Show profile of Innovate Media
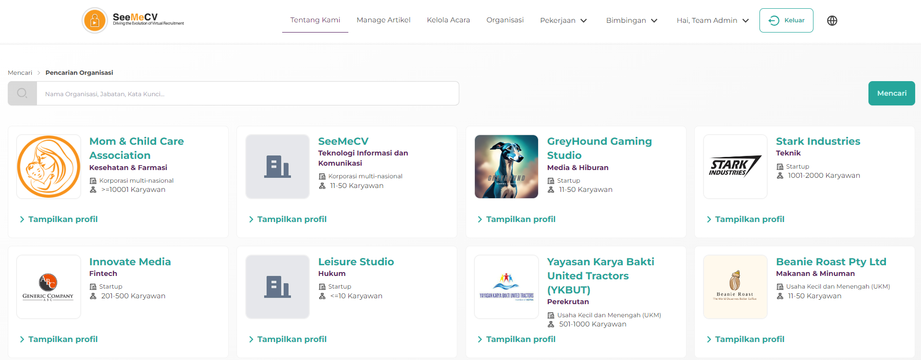The width and height of the screenshot is (921, 360). coord(58,340)
